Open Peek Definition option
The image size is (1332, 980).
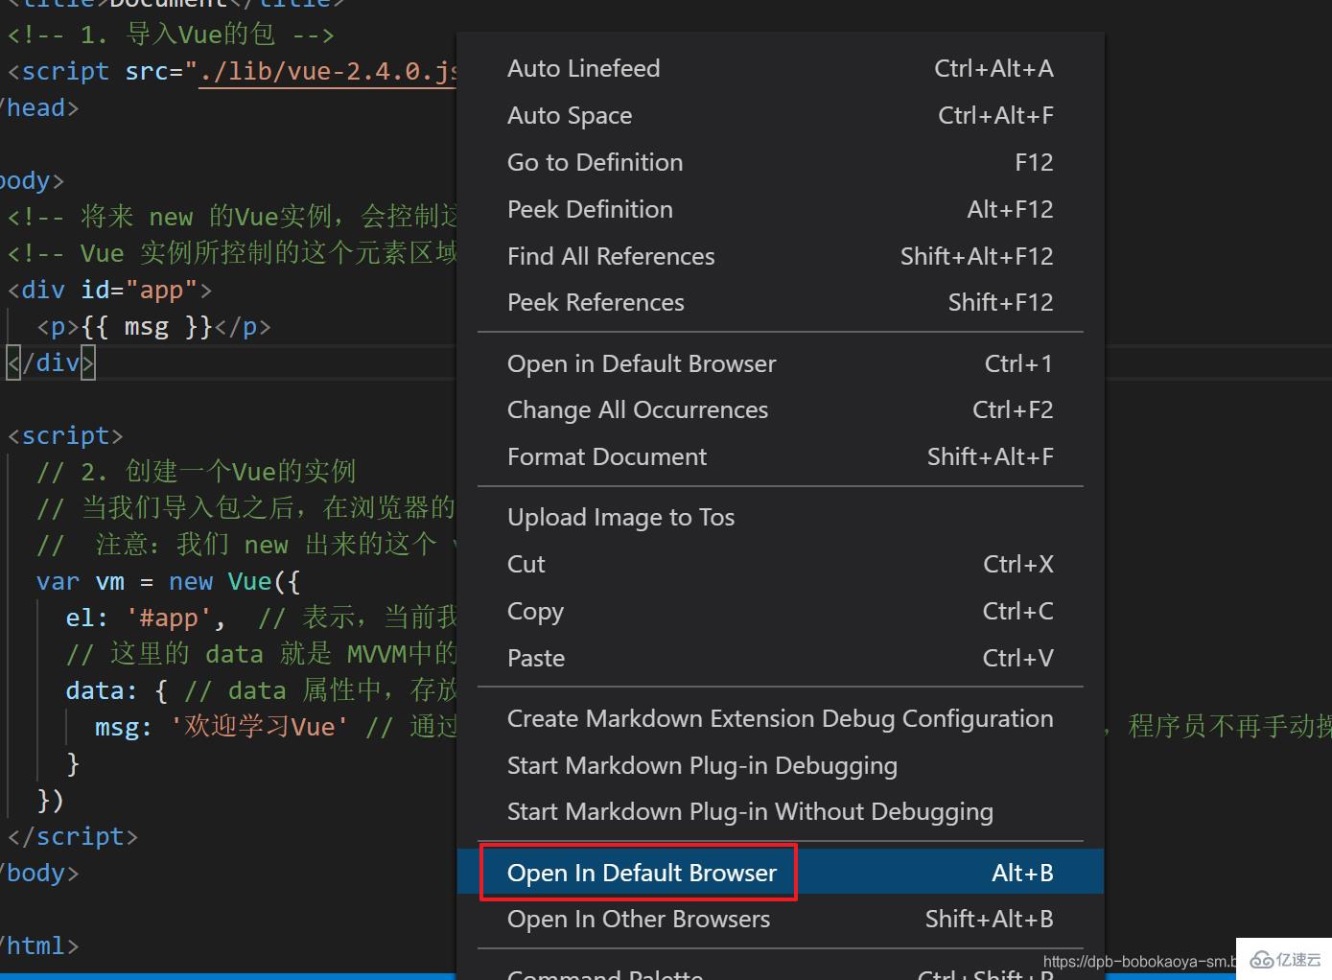tap(781, 209)
